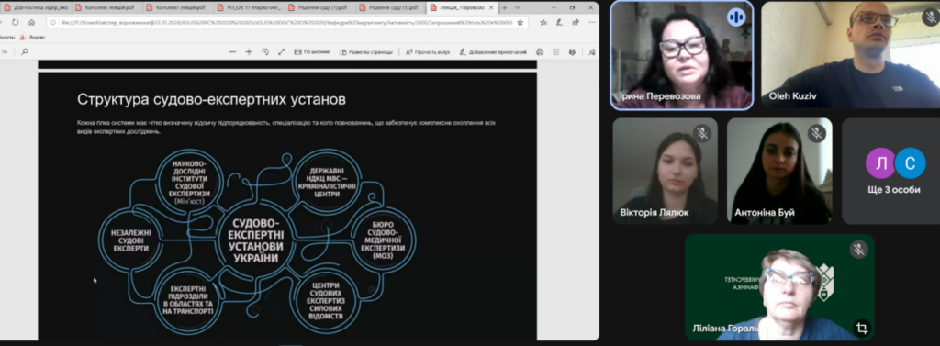940x346 pixels.
Task: Toggle fit to width 'По ширине' view
Action: tap(312, 52)
